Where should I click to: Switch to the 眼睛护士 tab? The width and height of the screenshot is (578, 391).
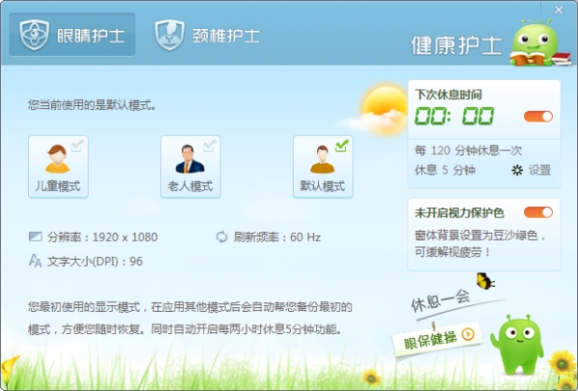[x=72, y=35]
